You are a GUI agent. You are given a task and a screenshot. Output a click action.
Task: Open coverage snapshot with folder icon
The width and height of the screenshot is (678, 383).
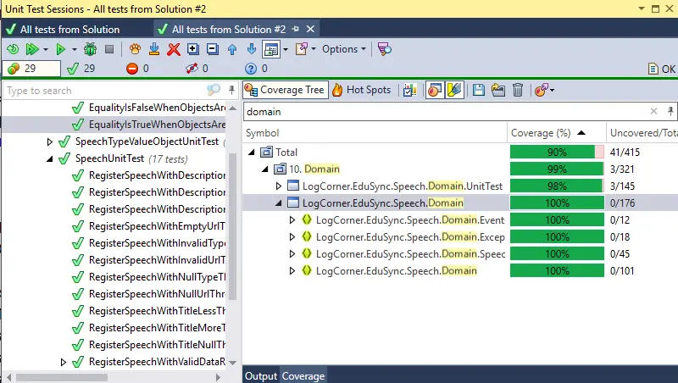tap(497, 90)
